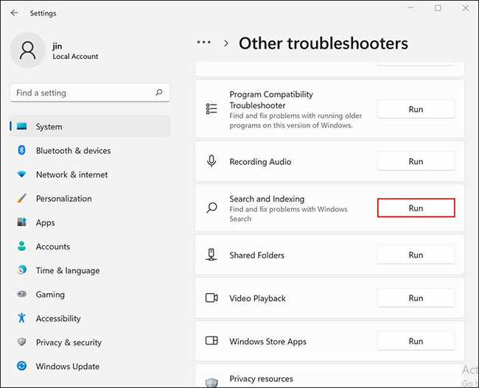Click the breadcrumb chevron before Other troubleshooters
The width and height of the screenshot is (479, 388).
coord(226,43)
